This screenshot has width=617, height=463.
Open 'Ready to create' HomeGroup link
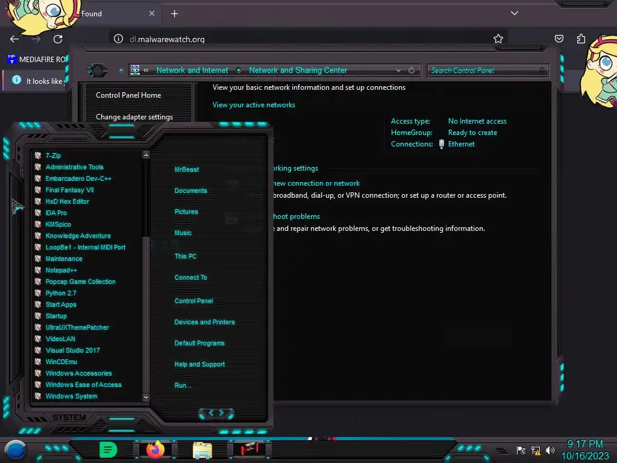tap(472, 133)
